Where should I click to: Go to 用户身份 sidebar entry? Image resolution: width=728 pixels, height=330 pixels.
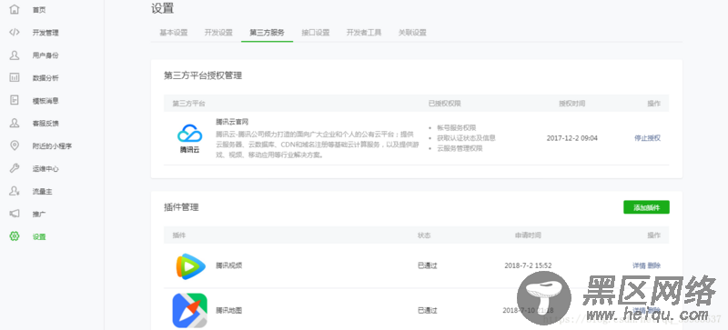tap(45, 55)
